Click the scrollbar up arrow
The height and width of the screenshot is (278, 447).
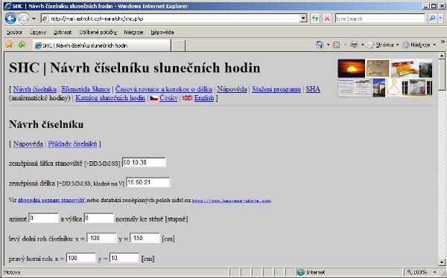pyautogui.click(x=442, y=56)
